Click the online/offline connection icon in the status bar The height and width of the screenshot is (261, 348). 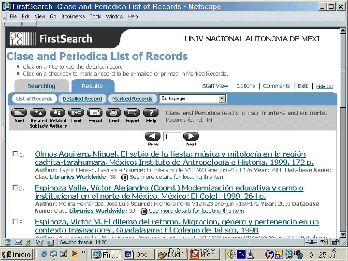click(311, 242)
